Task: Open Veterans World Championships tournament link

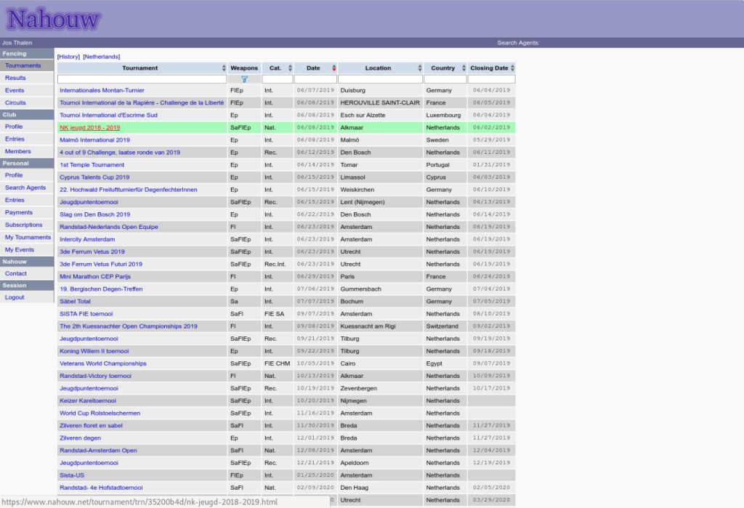Action: click(x=103, y=363)
